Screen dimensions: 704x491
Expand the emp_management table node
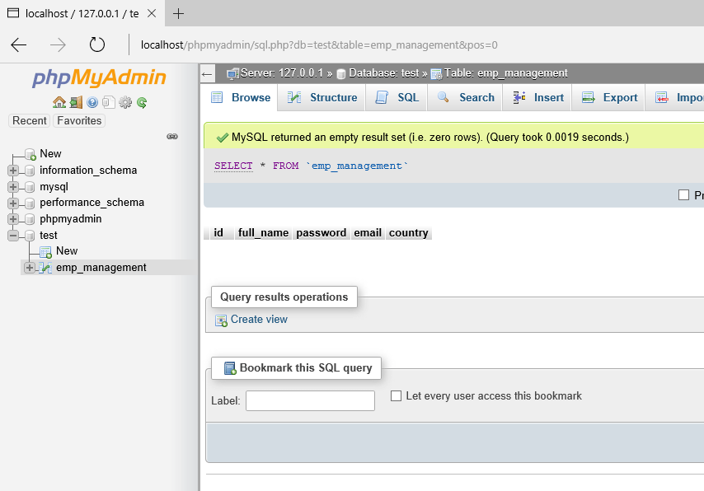click(29, 268)
